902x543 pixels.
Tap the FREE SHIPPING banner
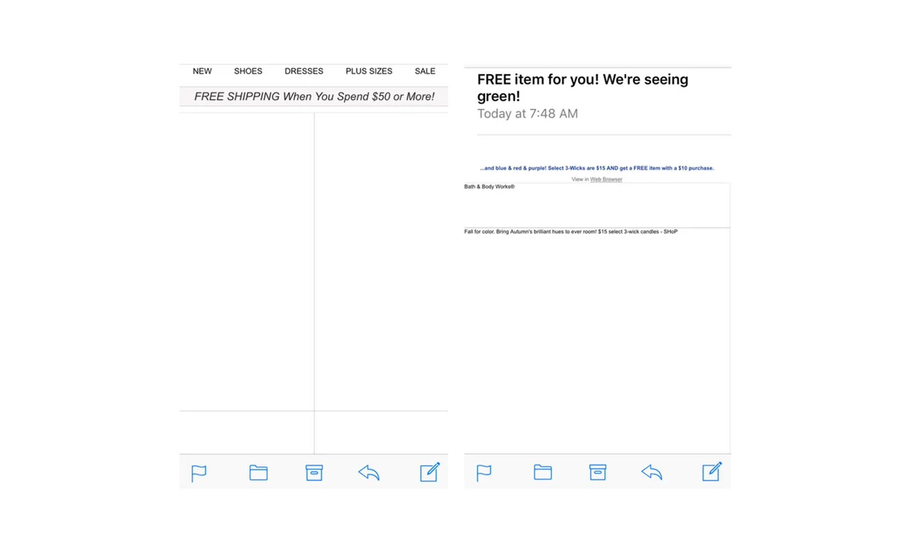tap(314, 96)
